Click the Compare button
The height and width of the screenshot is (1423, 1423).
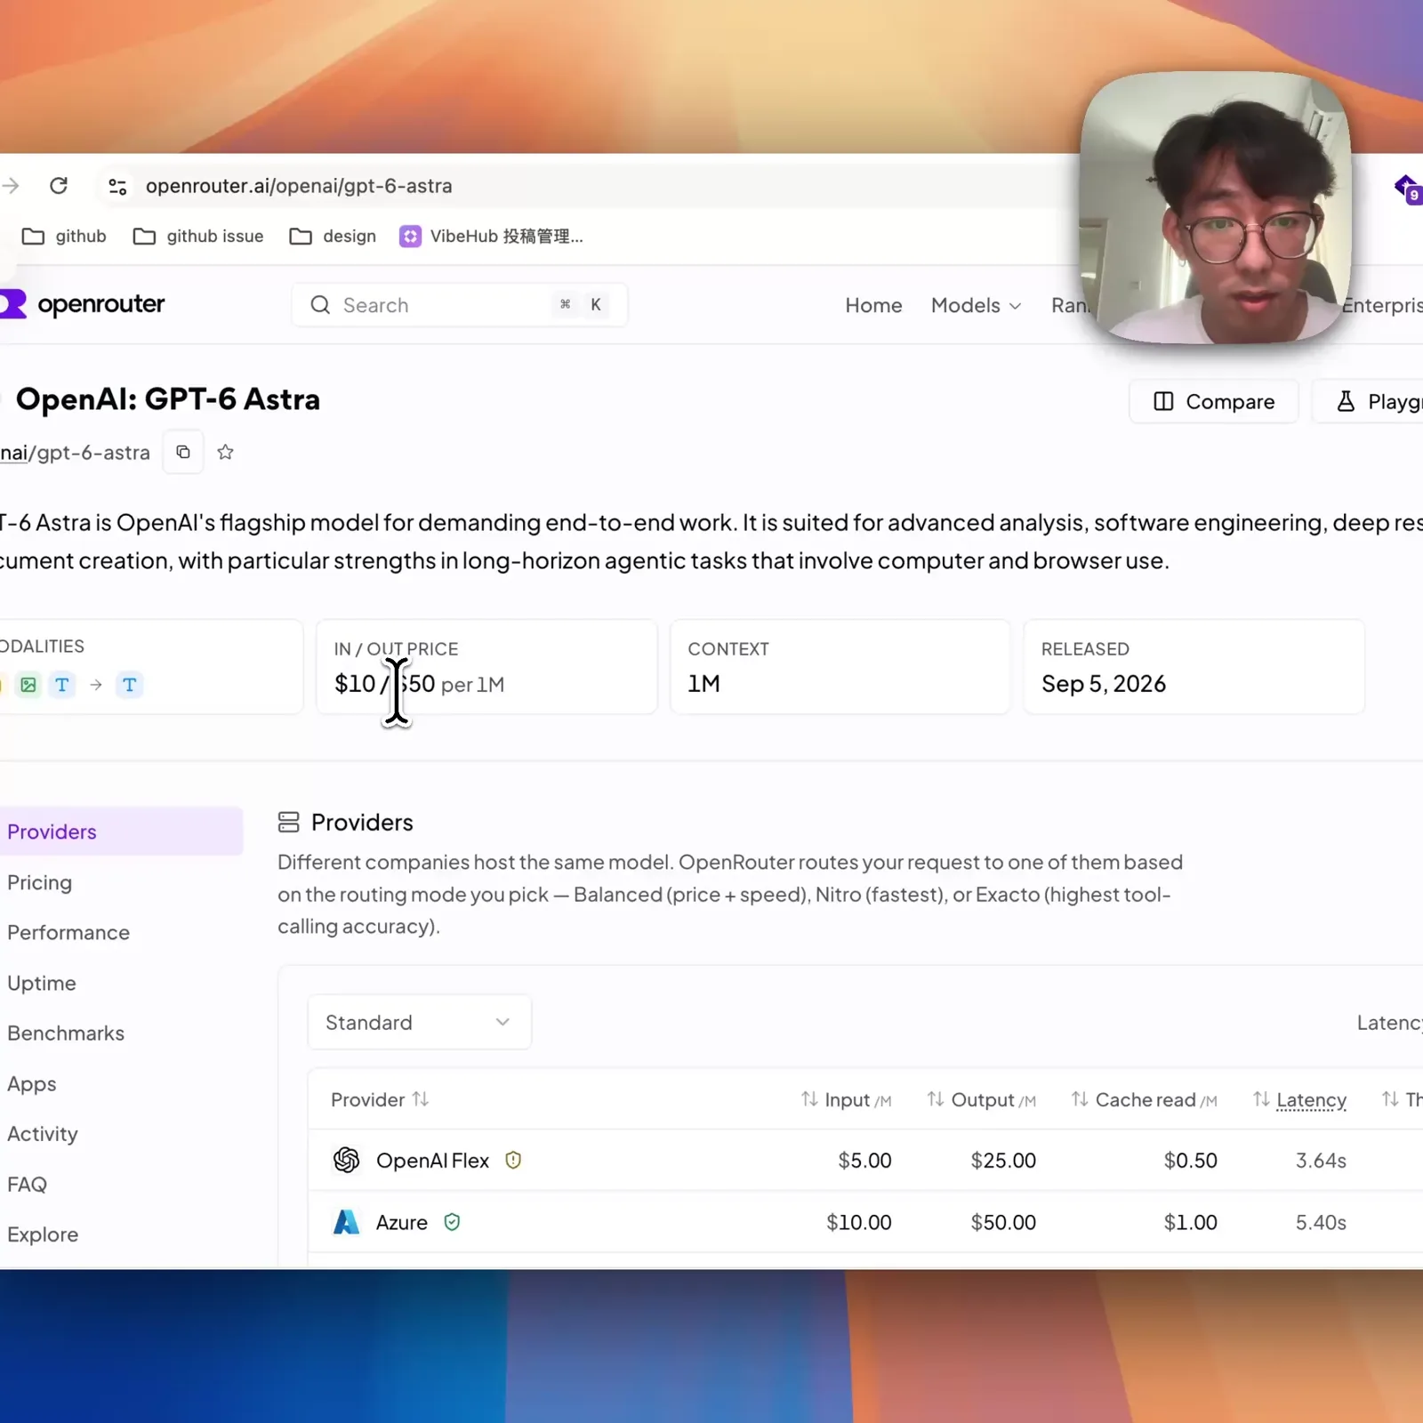point(1214,402)
